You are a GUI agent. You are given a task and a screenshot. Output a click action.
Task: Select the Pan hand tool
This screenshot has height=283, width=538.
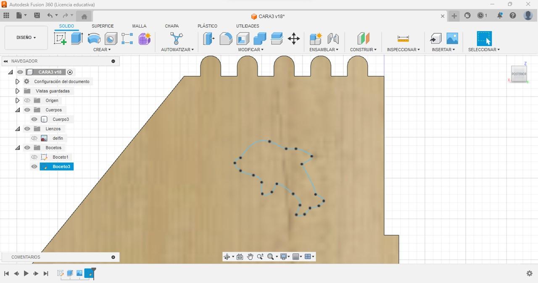250,257
